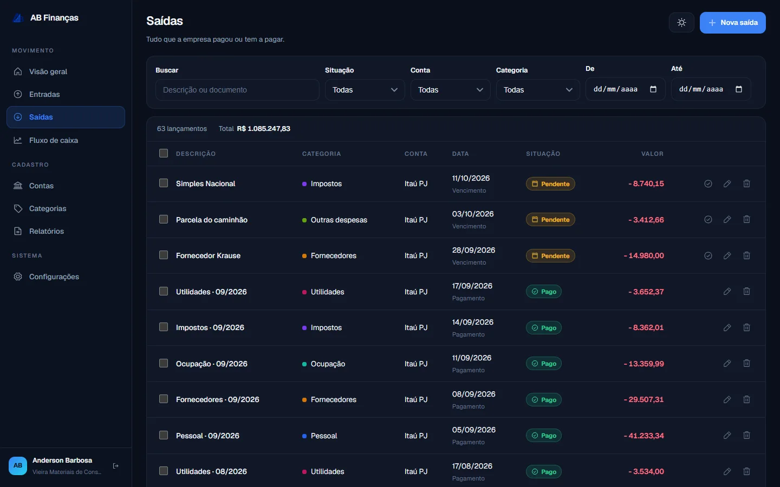Delete the Simples Nacional entry
Screen dimensions: 780x487
[x=746, y=184]
